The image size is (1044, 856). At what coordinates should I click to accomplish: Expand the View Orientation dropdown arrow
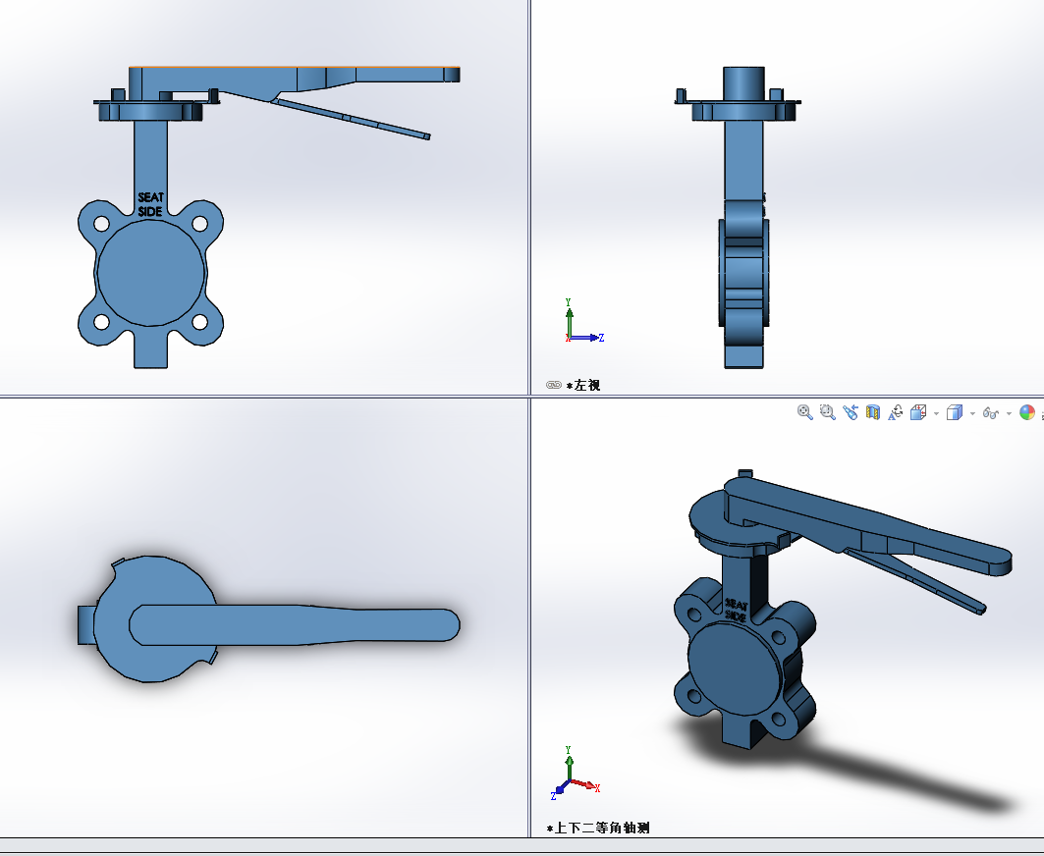[x=936, y=413]
